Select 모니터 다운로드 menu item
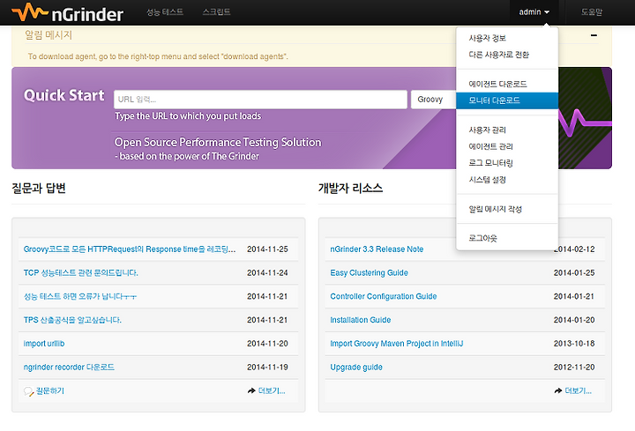Screen dimensions: 635x431 pos(507,100)
